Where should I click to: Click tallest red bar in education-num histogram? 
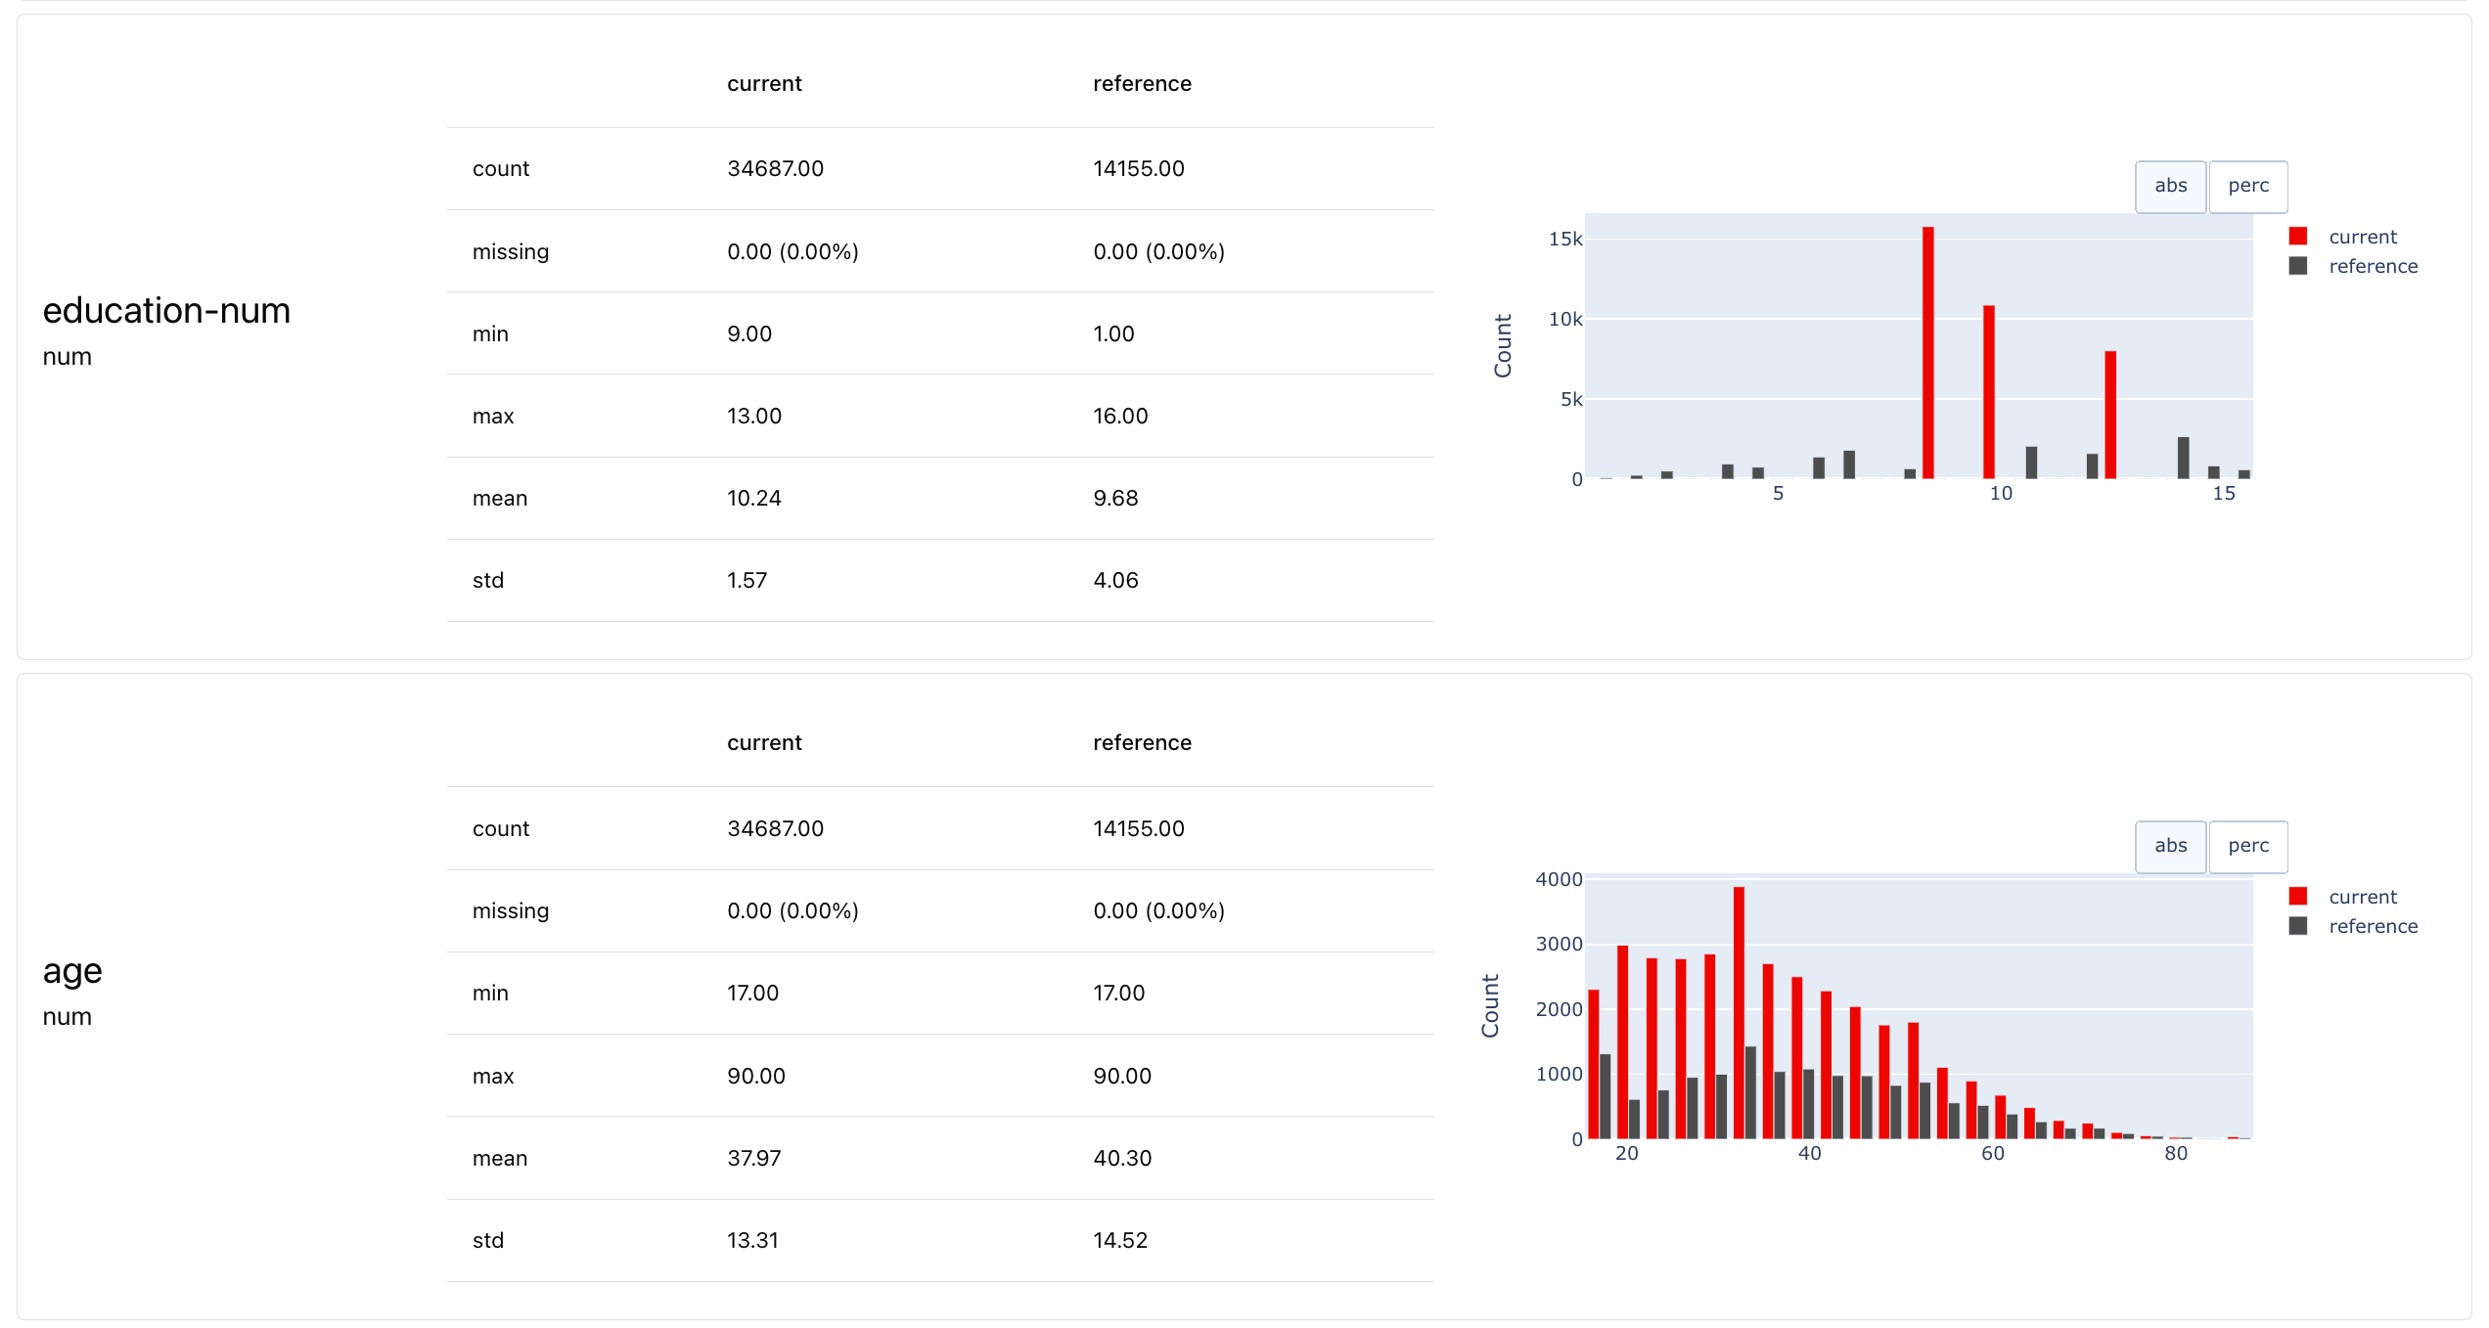click(x=1927, y=352)
